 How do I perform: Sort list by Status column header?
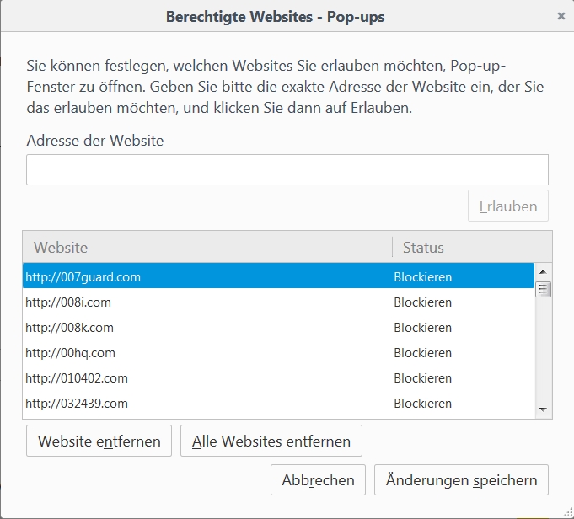pos(470,248)
